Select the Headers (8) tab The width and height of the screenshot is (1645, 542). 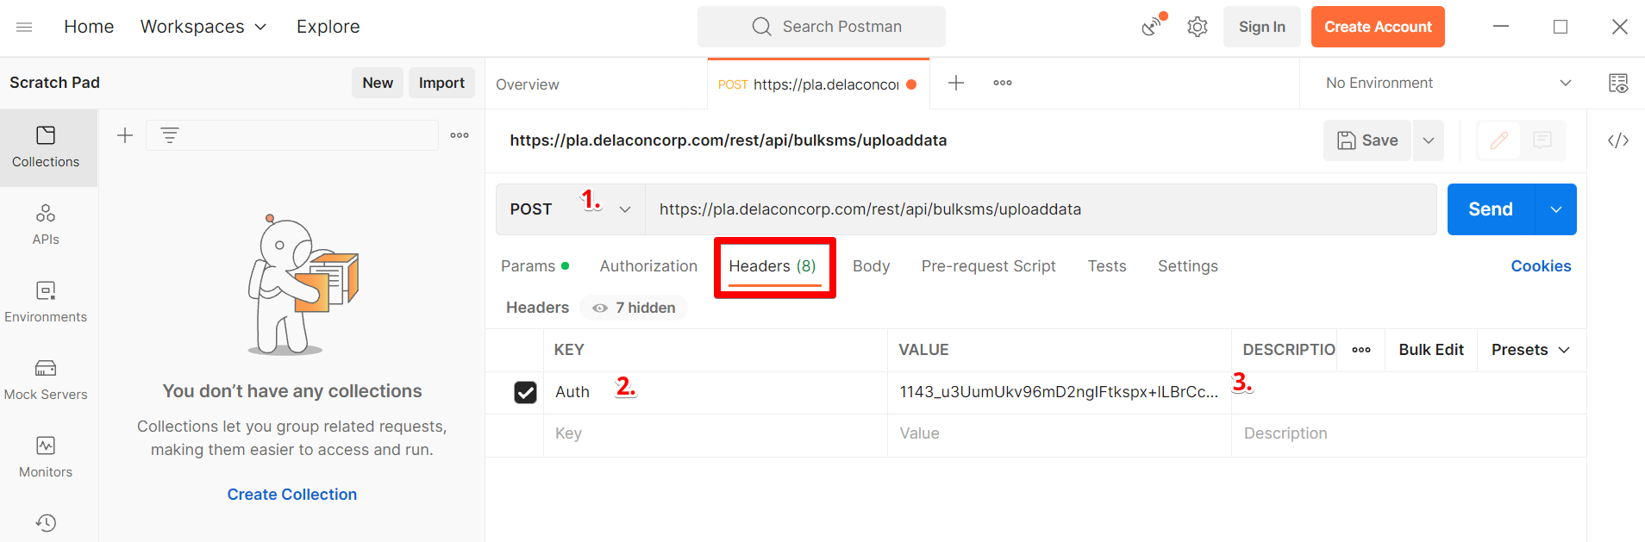point(772,266)
